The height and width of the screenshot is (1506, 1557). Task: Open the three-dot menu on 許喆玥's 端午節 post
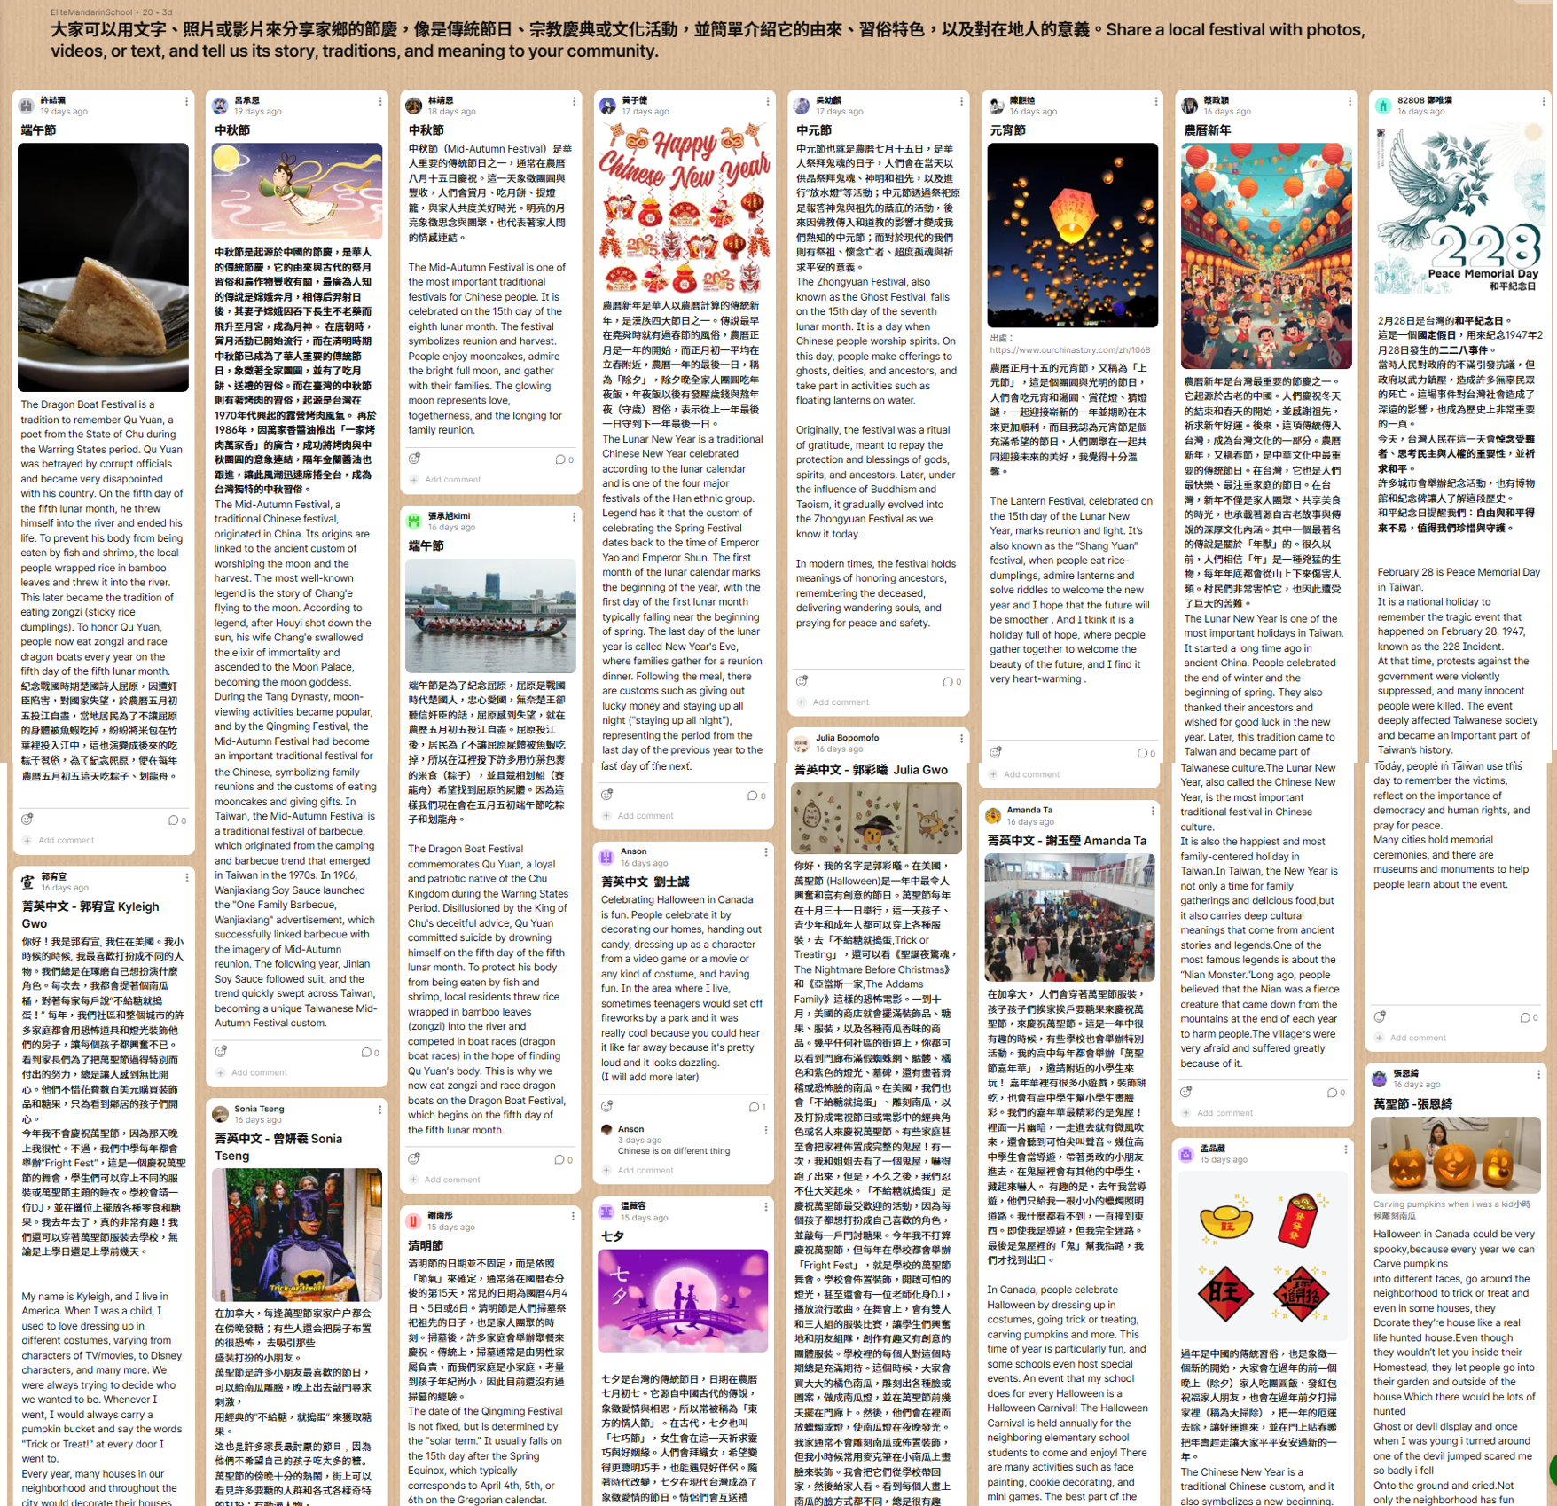[x=186, y=102]
